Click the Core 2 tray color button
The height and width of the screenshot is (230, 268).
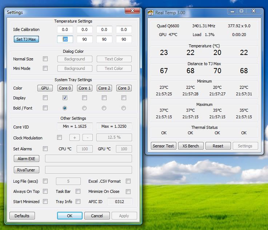[104, 88]
